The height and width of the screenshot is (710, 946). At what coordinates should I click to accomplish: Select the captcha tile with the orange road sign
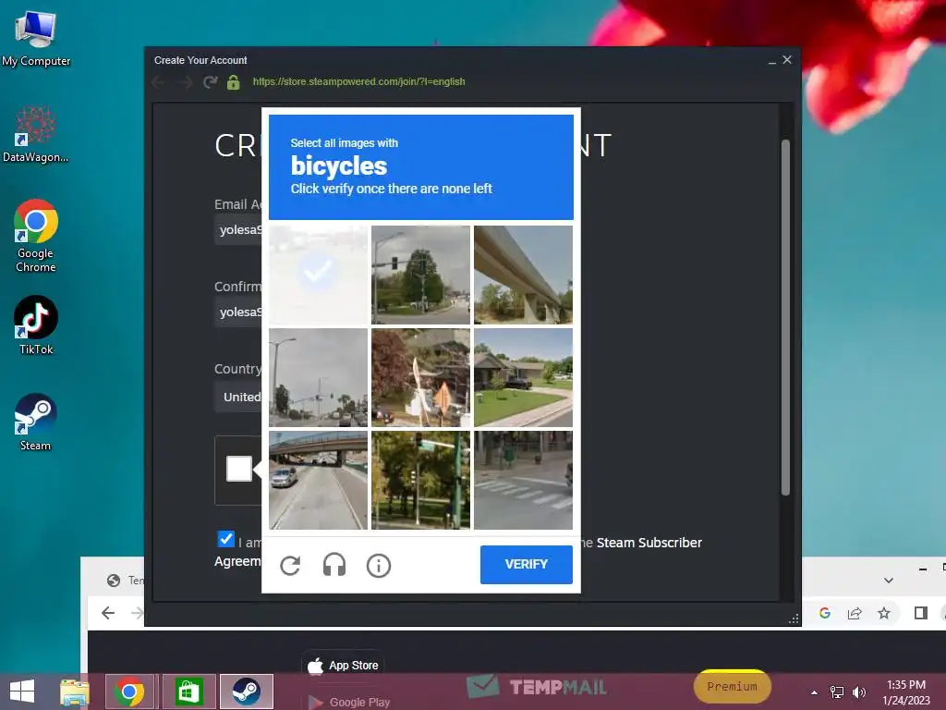tap(420, 377)
